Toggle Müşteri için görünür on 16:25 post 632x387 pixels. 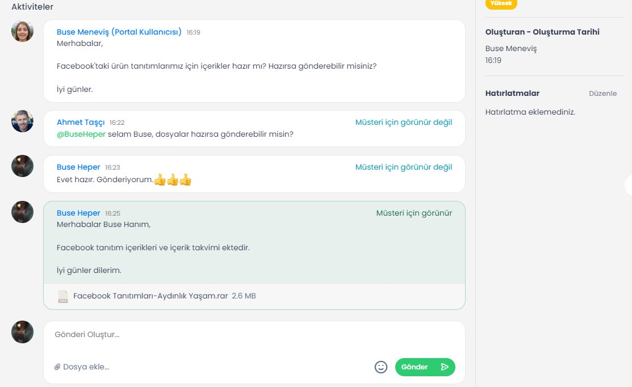click(414, 213)
